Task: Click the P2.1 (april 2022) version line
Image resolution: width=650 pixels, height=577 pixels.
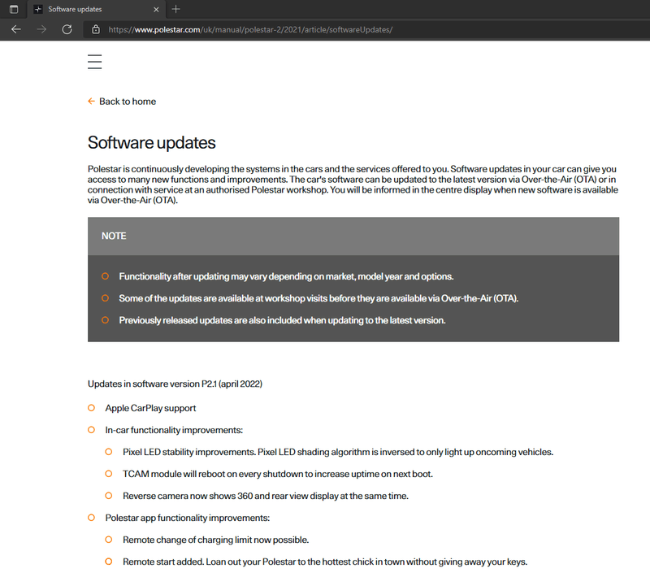Action: [x=175, y=383]
